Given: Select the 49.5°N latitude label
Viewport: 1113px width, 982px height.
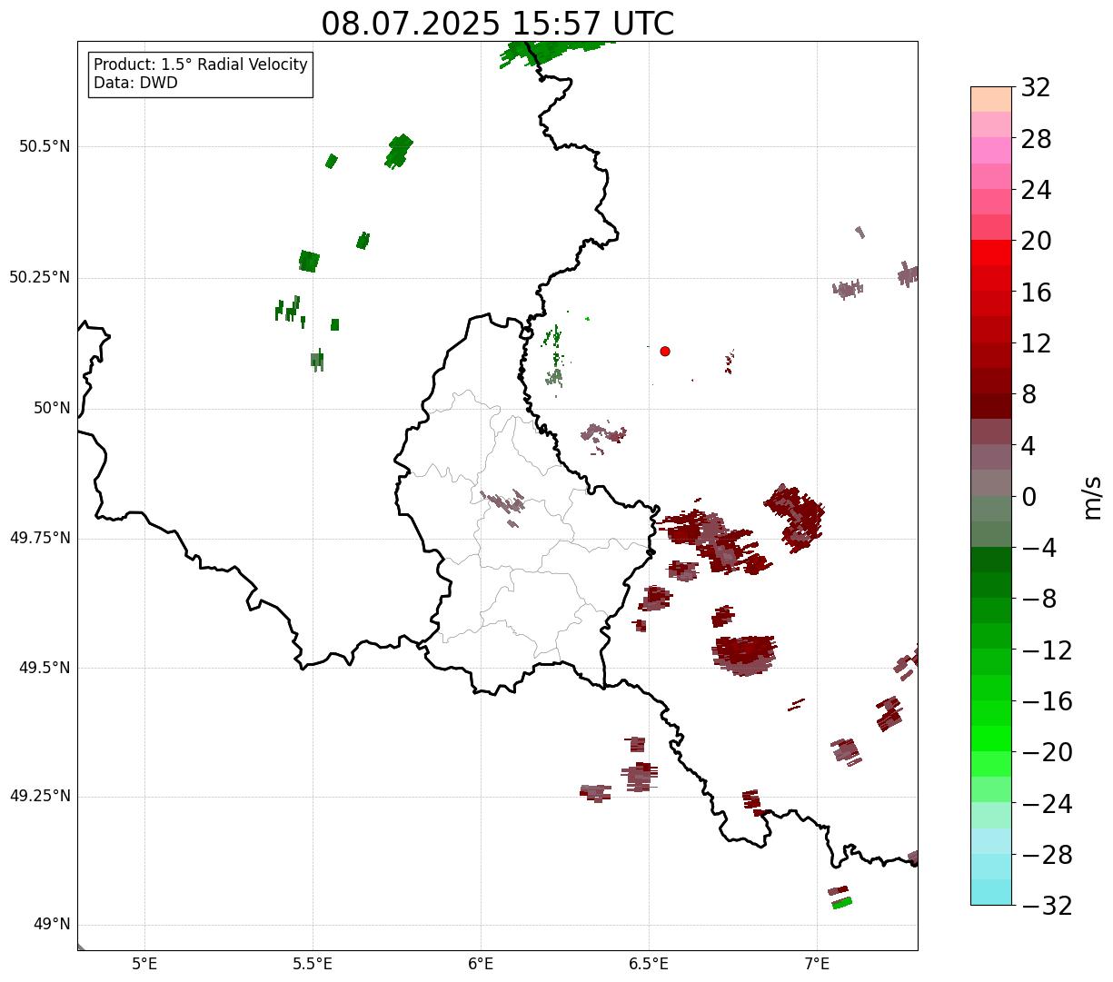Looking at the screenshot, I should (45, 668).
